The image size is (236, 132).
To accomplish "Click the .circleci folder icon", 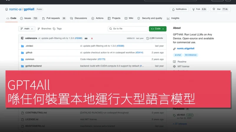I will click(x=22, y=46).
